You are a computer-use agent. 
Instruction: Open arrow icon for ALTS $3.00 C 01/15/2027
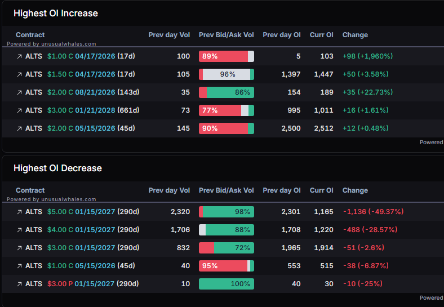(x=19, y=248)
